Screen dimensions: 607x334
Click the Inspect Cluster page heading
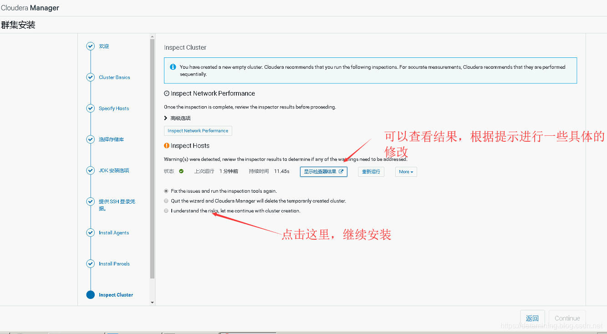click(185, 47)
